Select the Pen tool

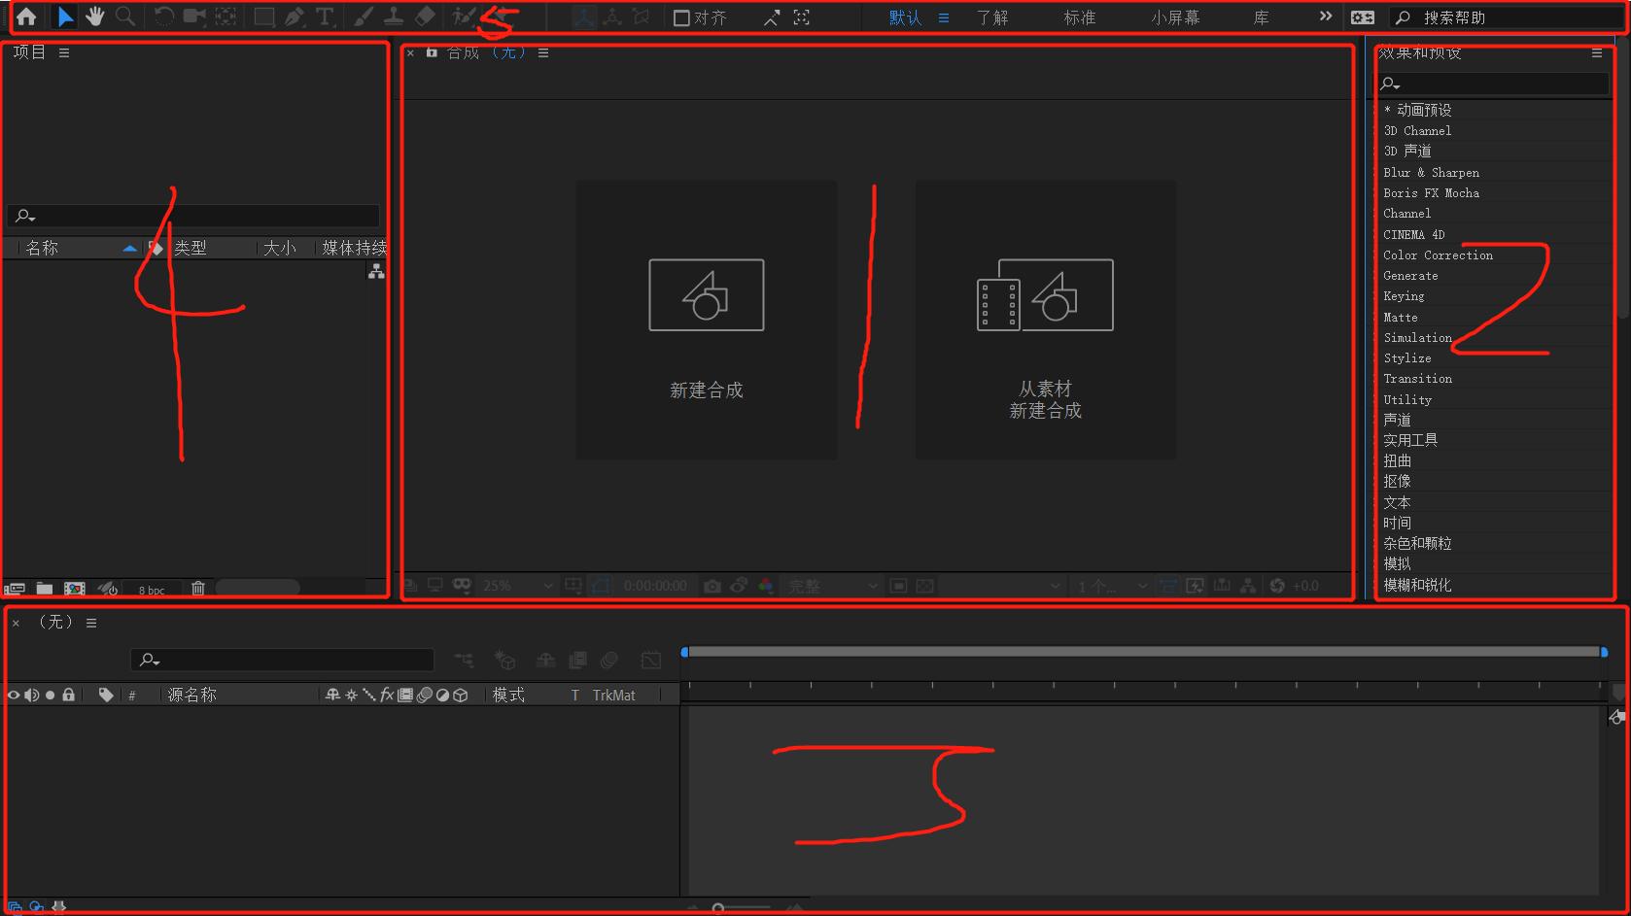coord(295,17)
